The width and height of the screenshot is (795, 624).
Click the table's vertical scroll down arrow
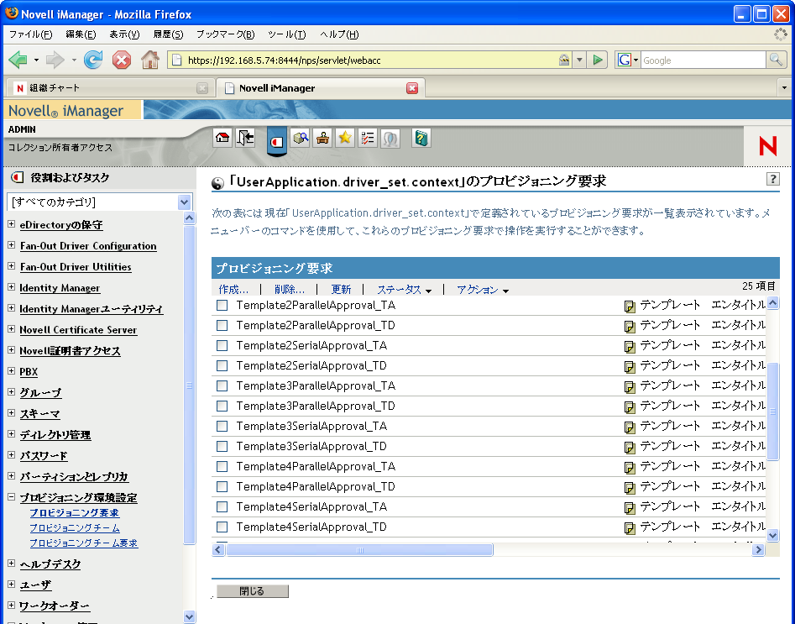click(772, 535)
